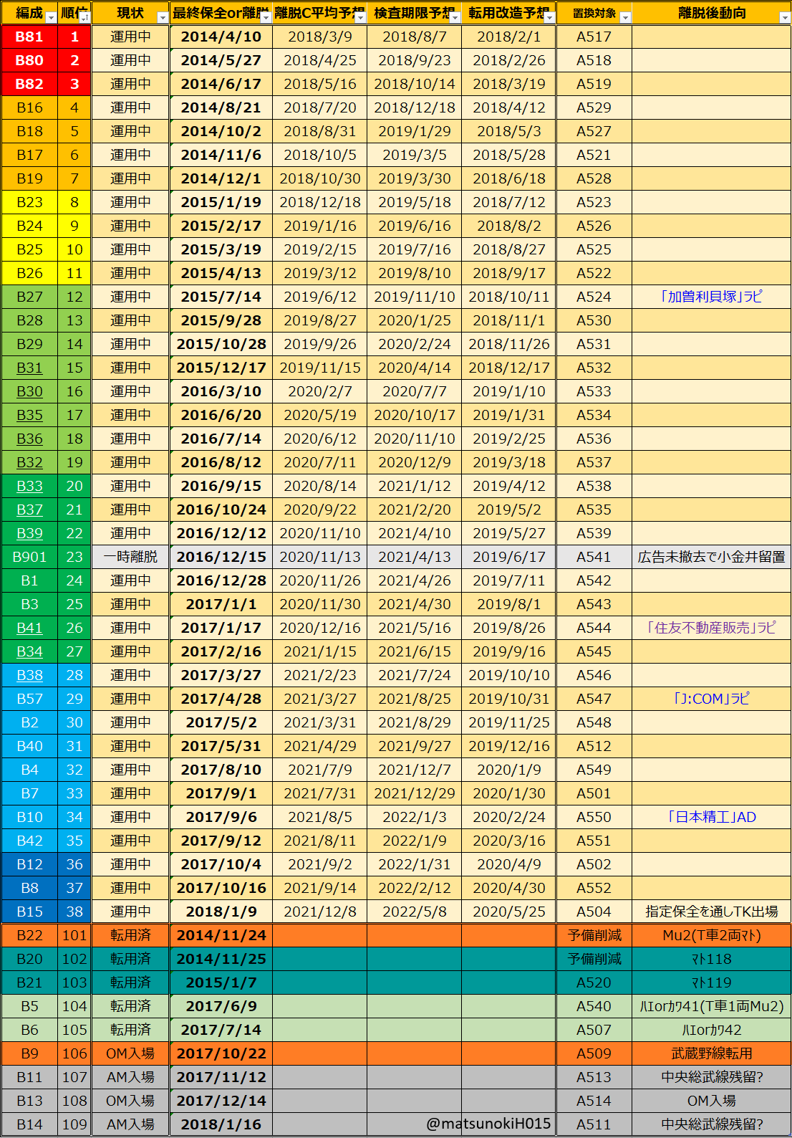Open the underlined B38 formation link
Screen dimensions: 792x1138
point(29,675)
